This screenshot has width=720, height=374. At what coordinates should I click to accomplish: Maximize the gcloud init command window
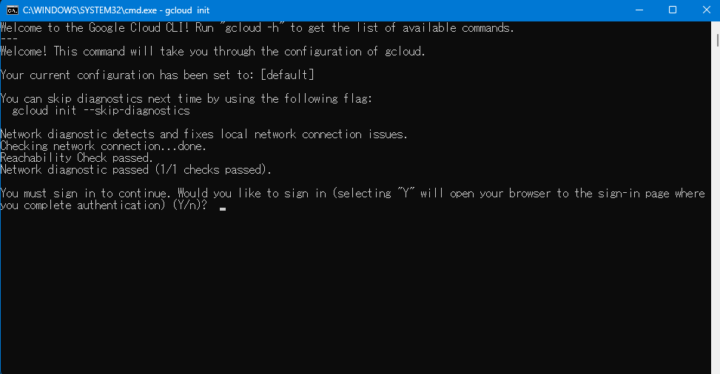point(673,10)
